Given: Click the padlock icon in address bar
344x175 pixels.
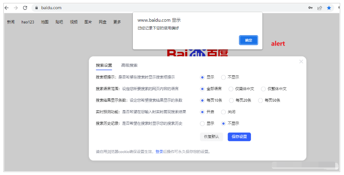Looking at the screenshot, I should pos(36,8).
